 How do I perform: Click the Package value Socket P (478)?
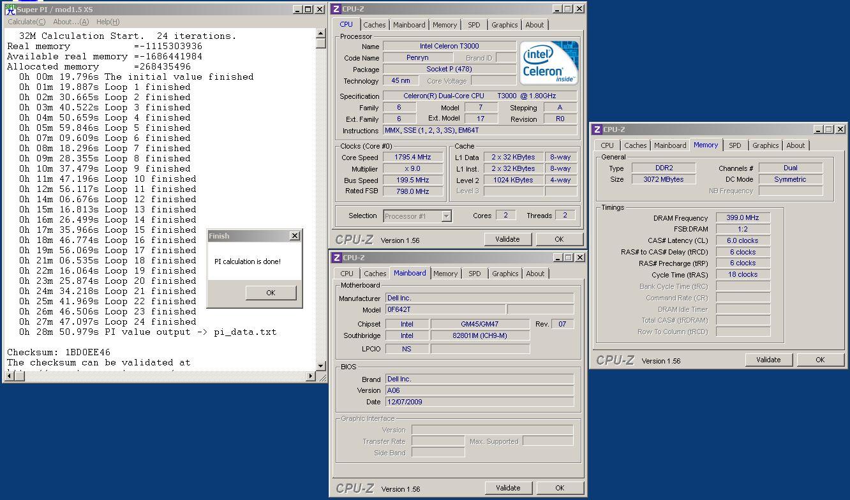point(449,69)
